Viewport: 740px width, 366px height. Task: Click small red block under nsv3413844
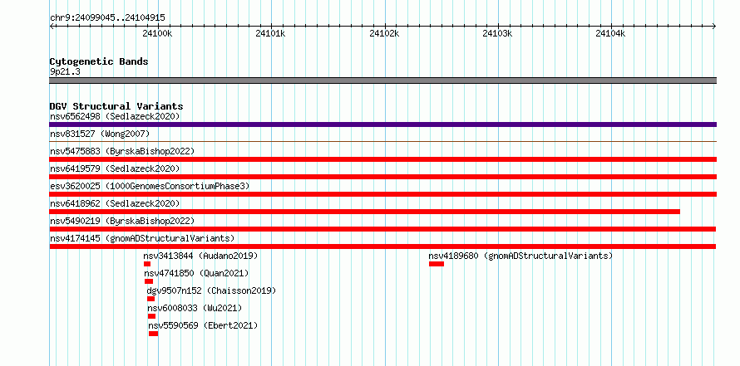147,264
